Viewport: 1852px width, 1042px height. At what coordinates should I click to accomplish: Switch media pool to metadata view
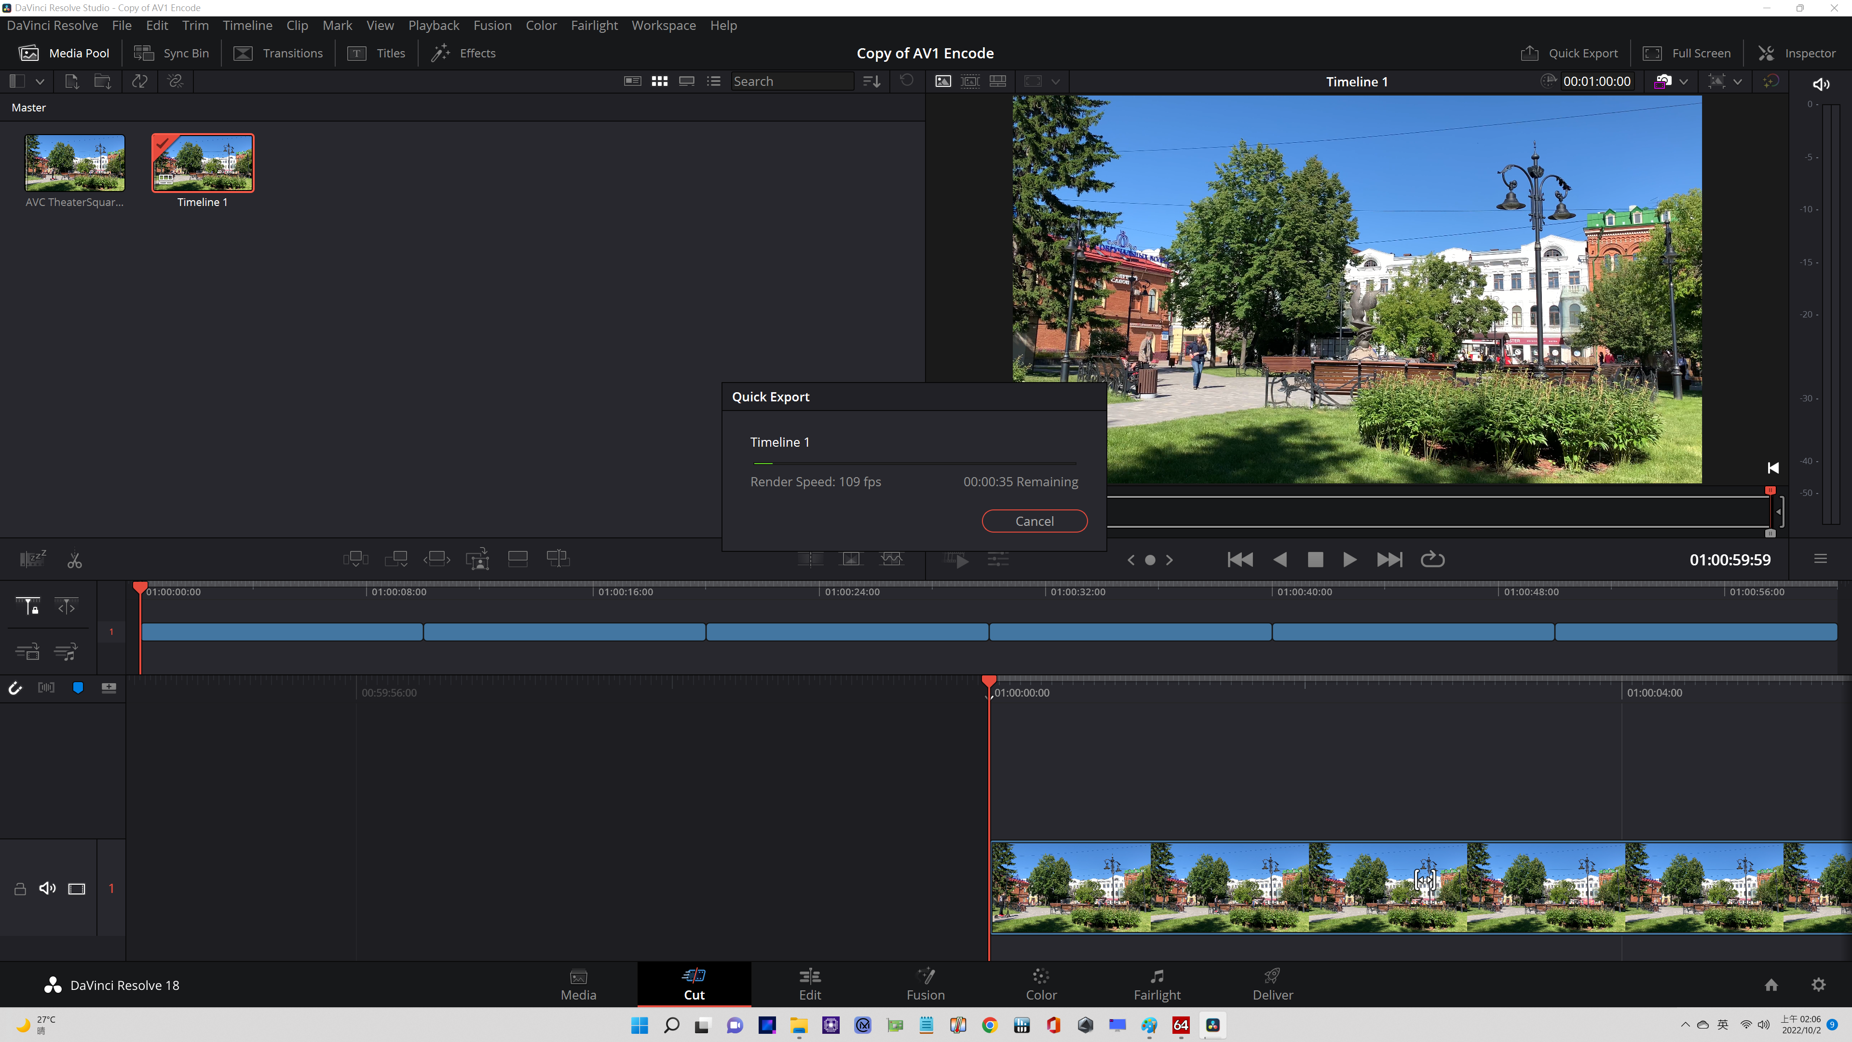633,81
